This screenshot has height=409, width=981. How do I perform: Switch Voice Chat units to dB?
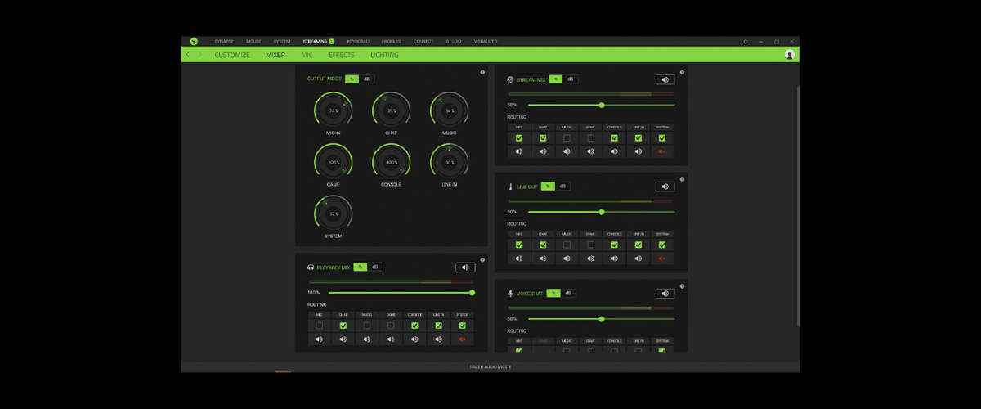568,293
